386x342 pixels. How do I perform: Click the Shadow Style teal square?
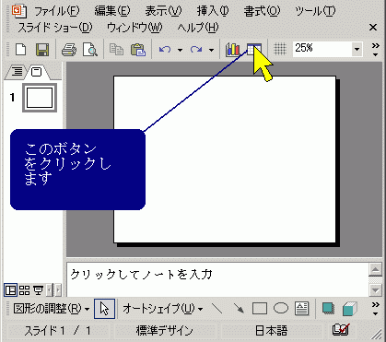(328, 308)
